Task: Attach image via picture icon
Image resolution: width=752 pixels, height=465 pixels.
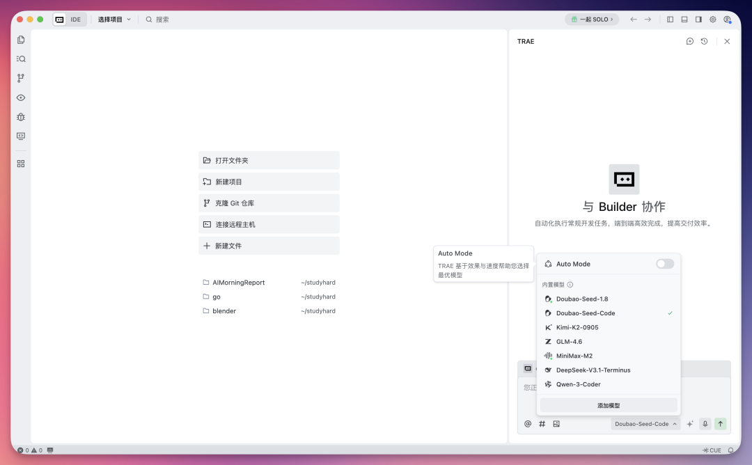Action: 556,424
